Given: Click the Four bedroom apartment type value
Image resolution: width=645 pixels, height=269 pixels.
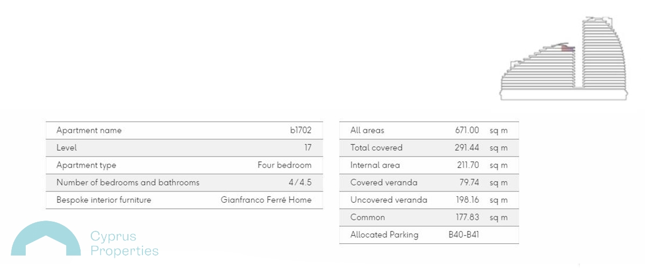Looking at the screenshot, I should (284, 165).
